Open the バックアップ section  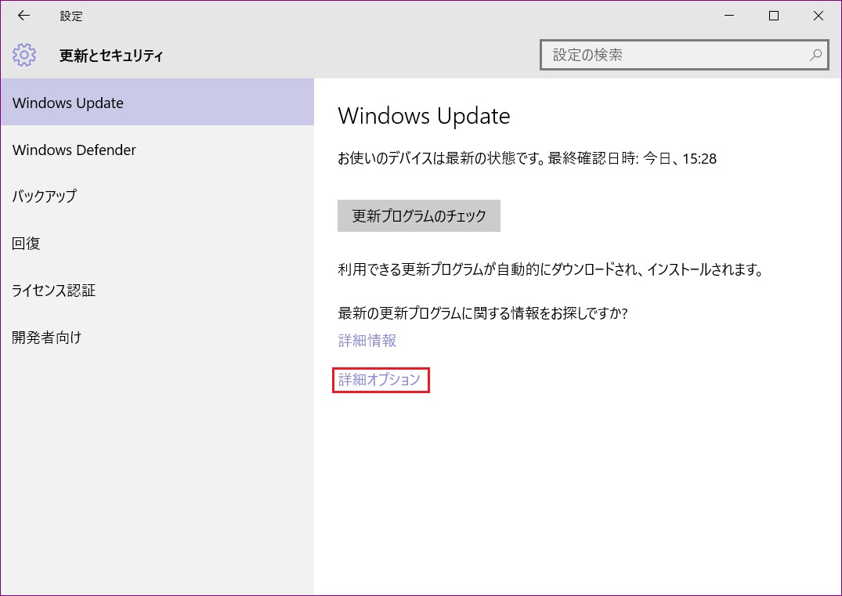point(157,196)
